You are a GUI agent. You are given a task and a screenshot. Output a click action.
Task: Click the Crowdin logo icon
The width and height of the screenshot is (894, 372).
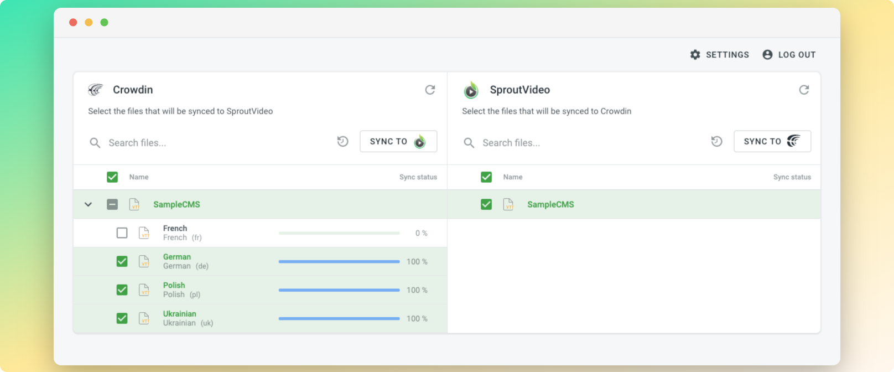pos(96,89)
